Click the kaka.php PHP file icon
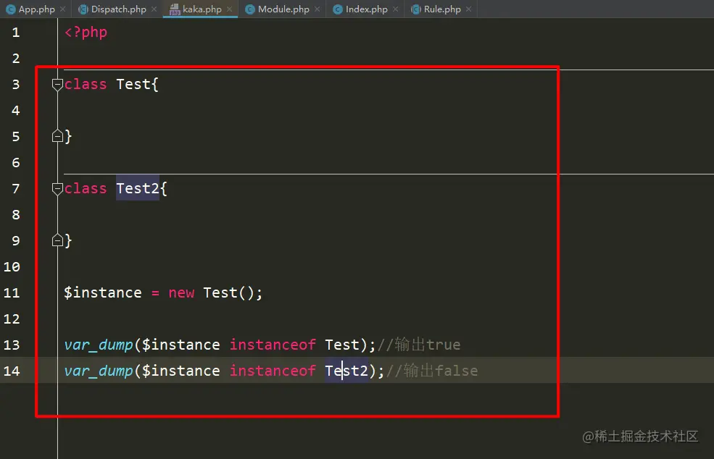 [175, 9]
